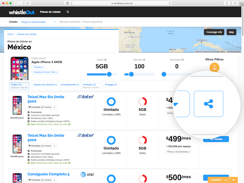Adjust the Mensajes slider handle
The image size is (244, 183).
[164, 74]
